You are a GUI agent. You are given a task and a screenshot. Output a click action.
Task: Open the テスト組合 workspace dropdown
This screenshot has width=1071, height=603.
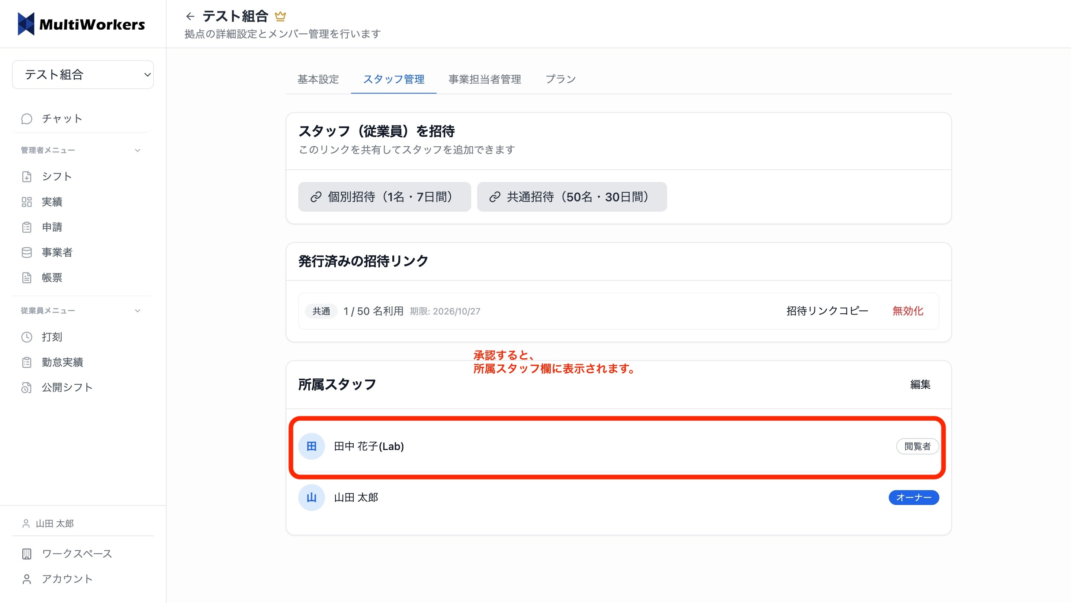coord(83,75)
